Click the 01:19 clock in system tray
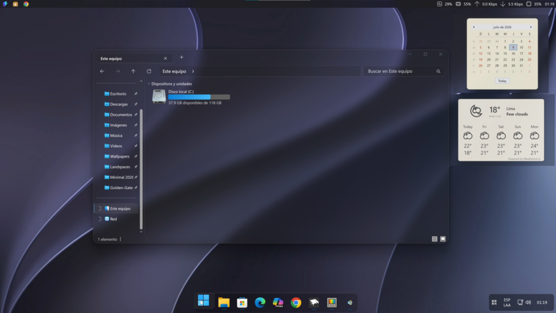The height and width of the screenshot is (313, 556). (542, 302)
